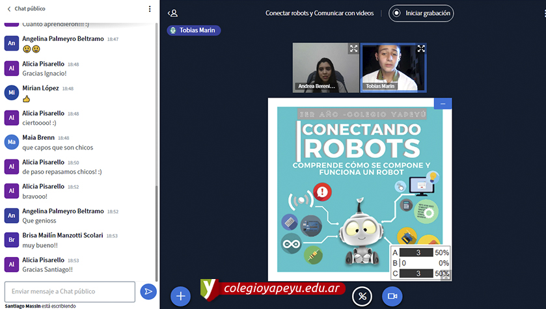Toggle the user list panel icon
Viewport: 546px width, 309px height.
[172, 13]
